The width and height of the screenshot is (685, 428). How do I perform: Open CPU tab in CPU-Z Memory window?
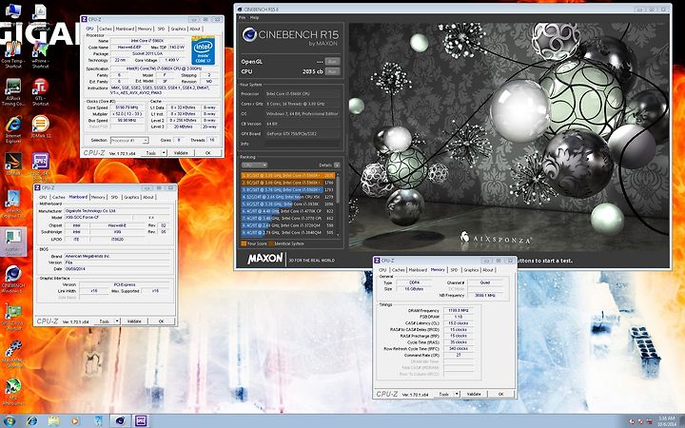pyautogui.click(x=382, y=270)
